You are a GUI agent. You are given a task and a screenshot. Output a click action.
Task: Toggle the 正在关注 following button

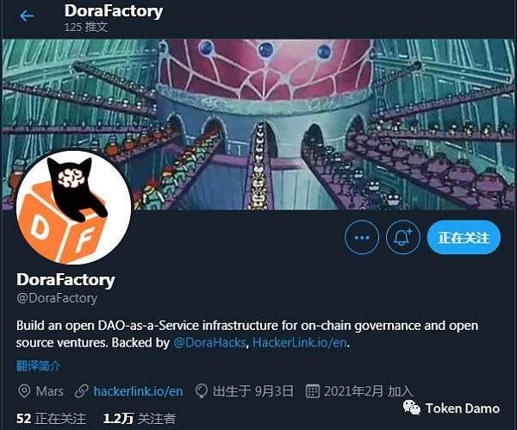point(464,237)
